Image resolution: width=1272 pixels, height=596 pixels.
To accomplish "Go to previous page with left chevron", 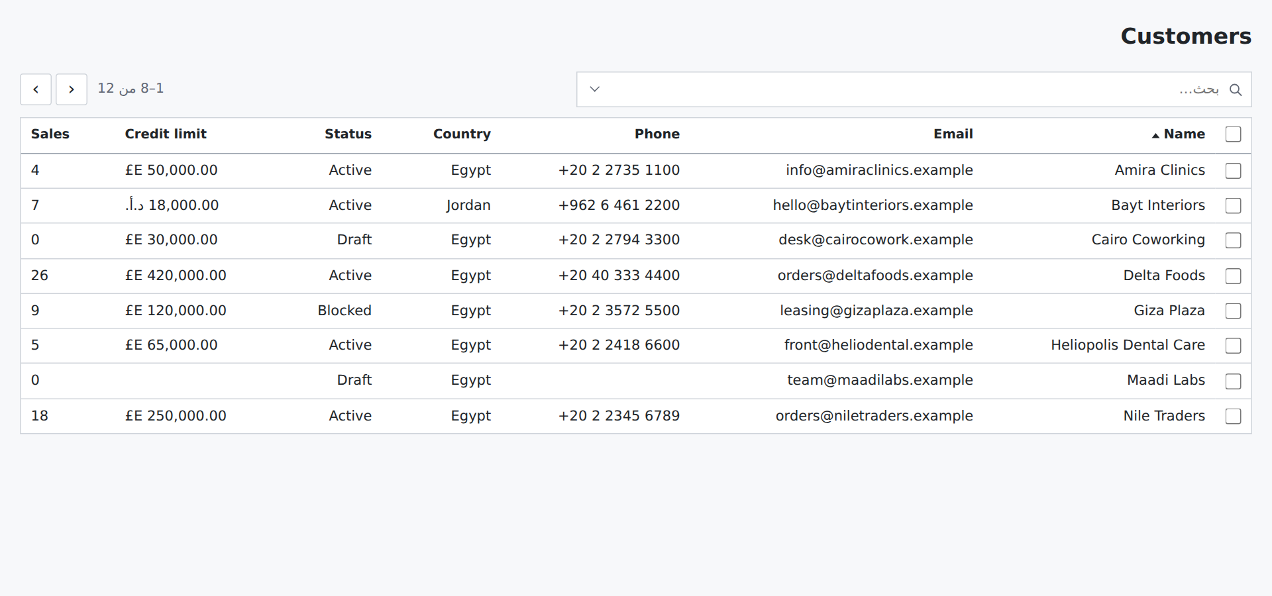I will point(36,89).
